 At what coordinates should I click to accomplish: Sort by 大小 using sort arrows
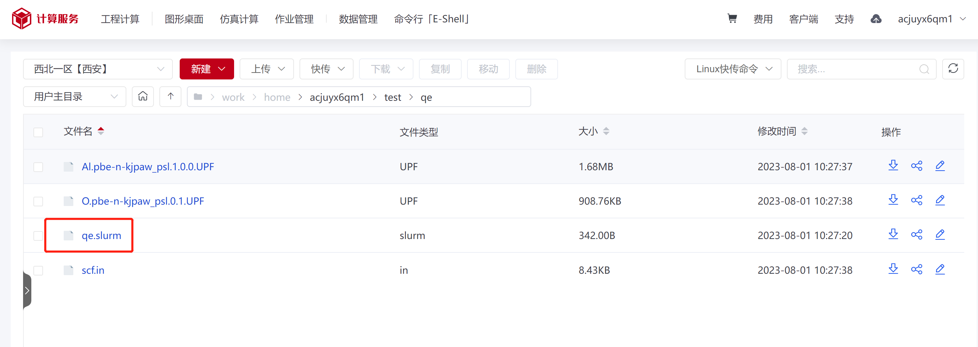click(x=606, y=131)
